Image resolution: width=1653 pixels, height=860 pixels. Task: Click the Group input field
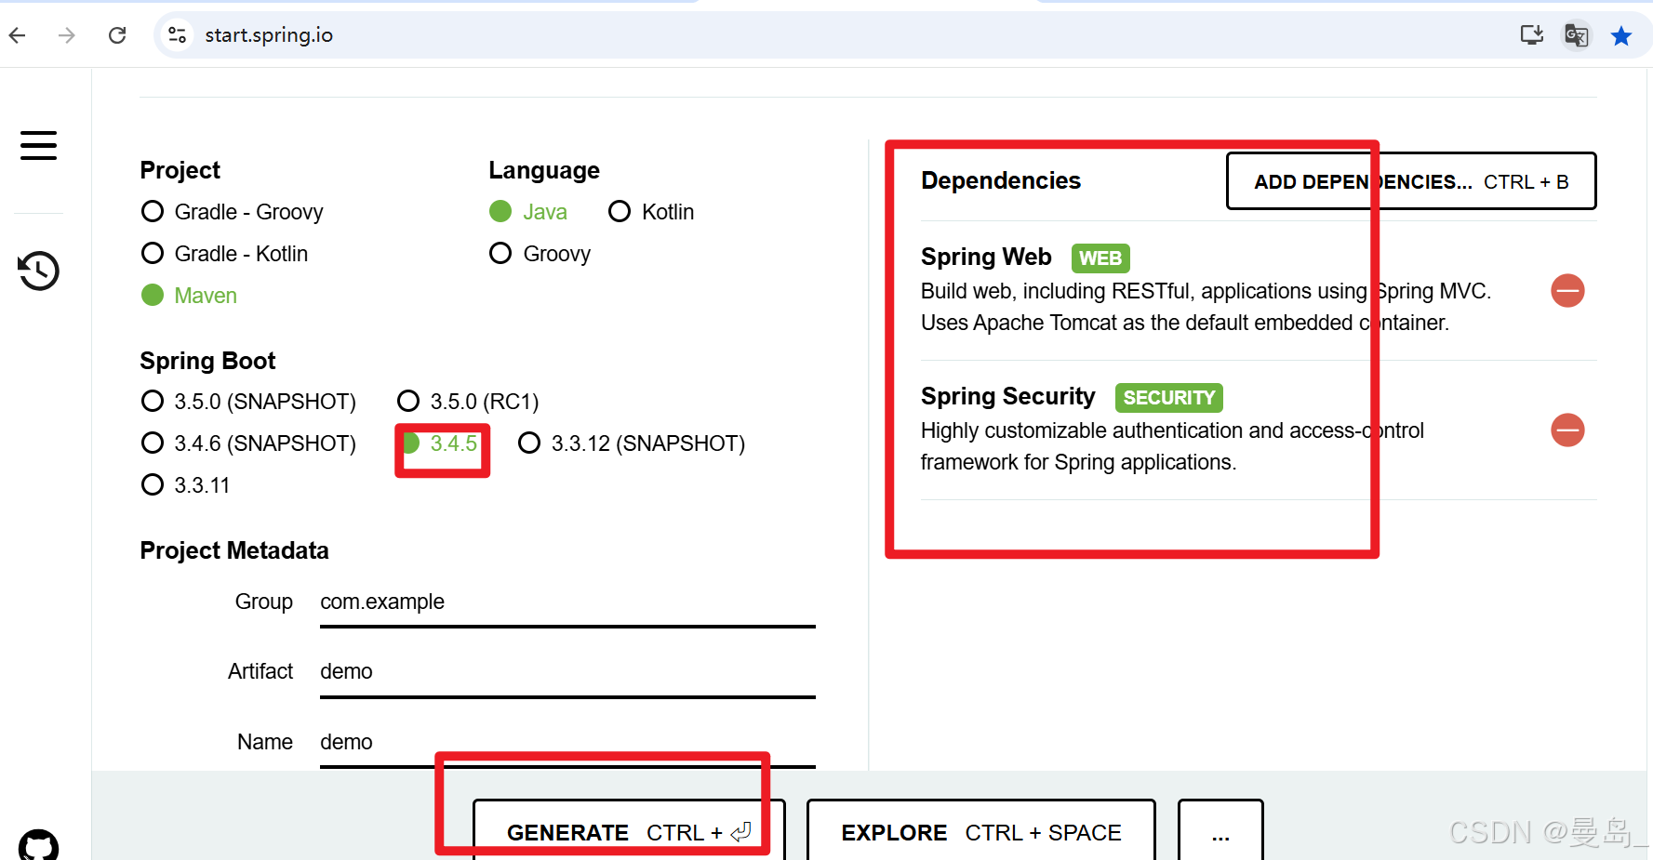click(x=567, y=603)
